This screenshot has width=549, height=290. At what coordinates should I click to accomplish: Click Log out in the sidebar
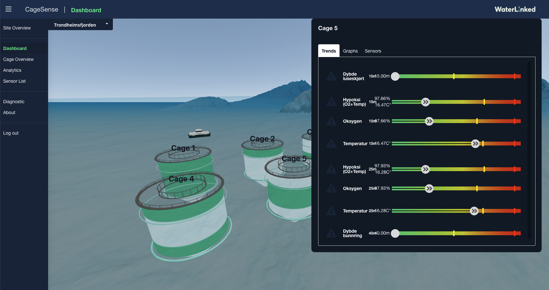pyautogui.click(x=11, y=133)
